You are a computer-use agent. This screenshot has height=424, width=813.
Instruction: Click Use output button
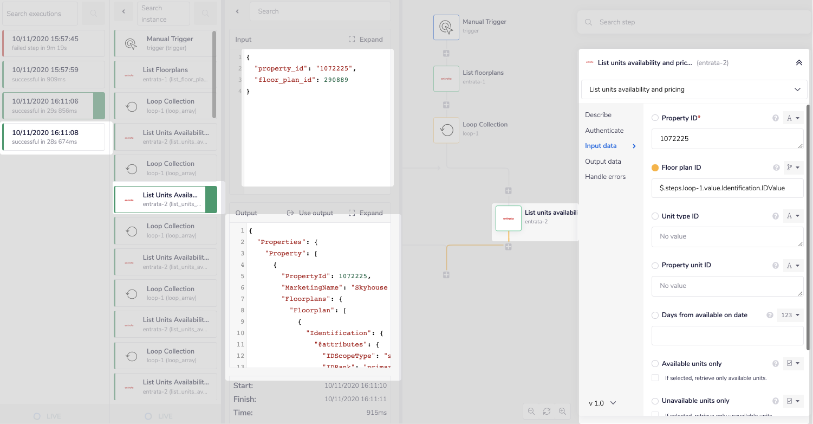pos(310,213)
